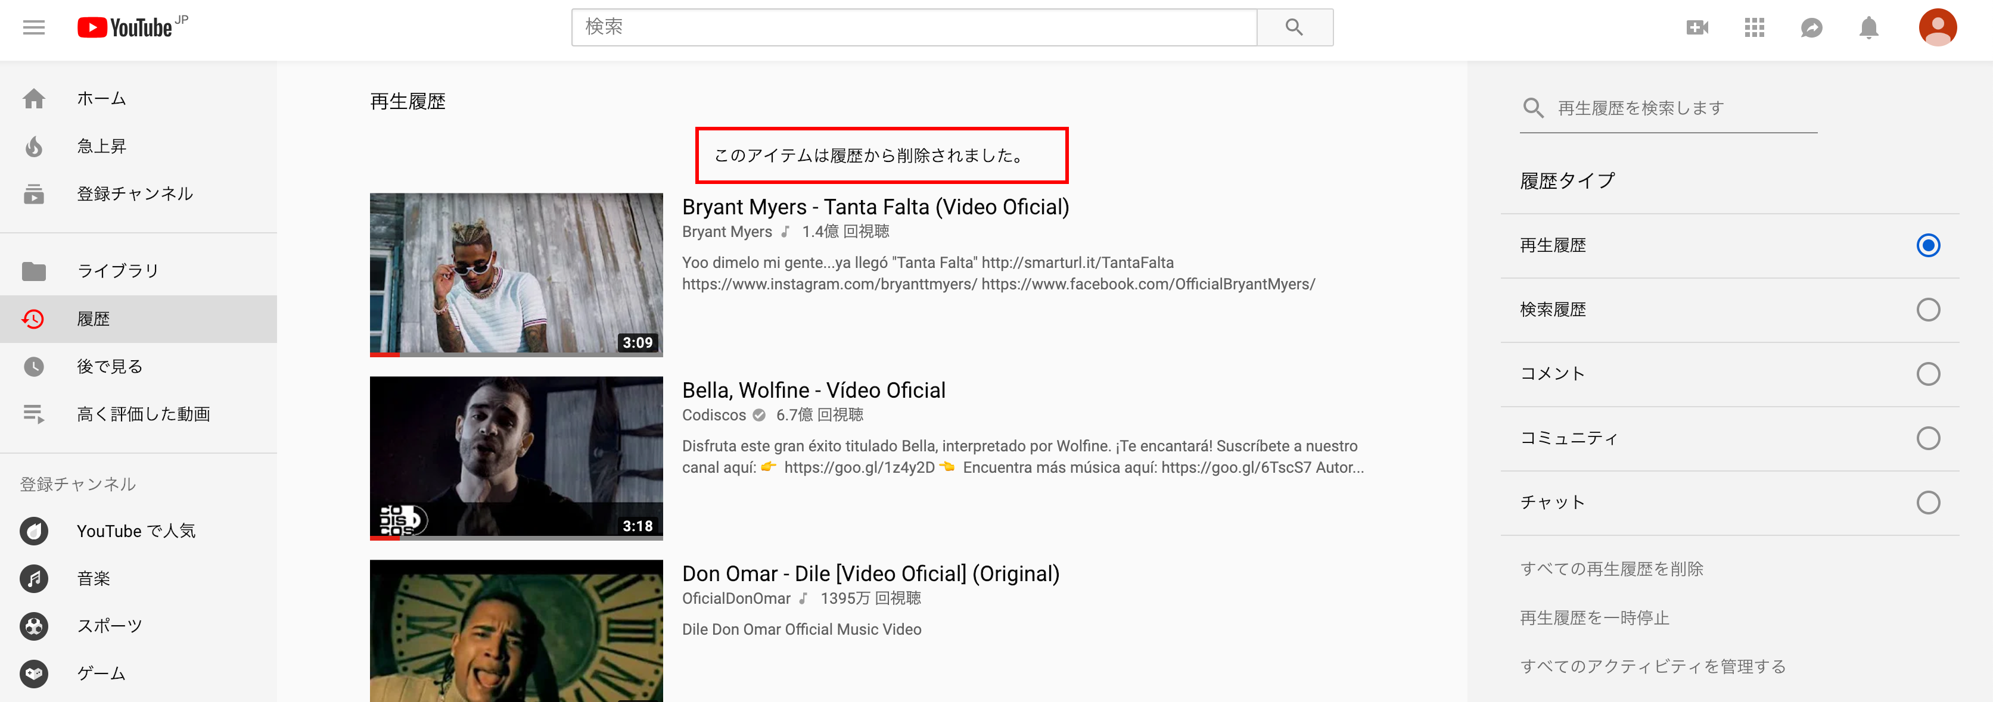Click すべての再生履歴を削除
Screen dimensions: 1993x702
tap(1612, 569)
